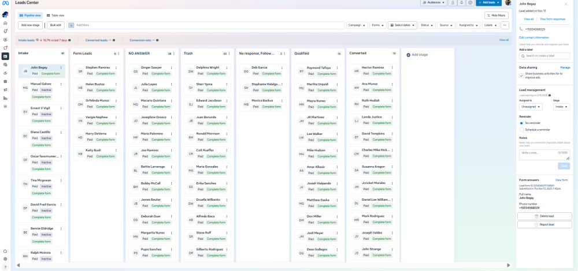Toggle Share business activities checkbox
Viewport: 578px width, 271px height.
521,76
